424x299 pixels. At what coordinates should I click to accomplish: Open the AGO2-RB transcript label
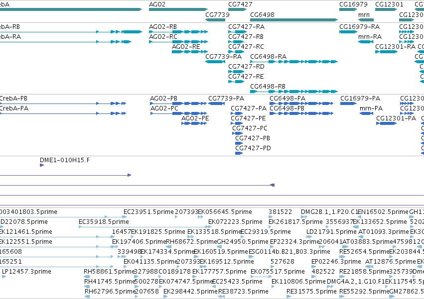pos(163,27)
